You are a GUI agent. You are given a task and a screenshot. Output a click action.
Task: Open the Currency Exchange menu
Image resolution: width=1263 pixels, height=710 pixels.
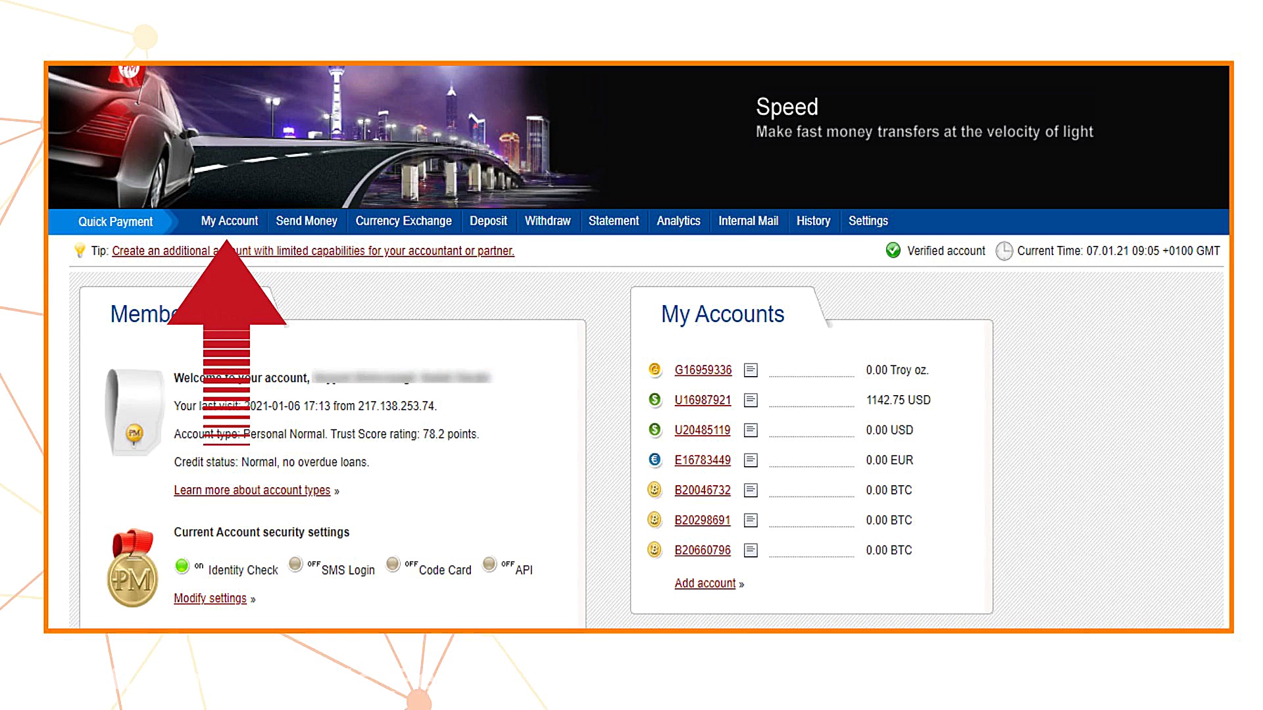click(x=403, y=222)
